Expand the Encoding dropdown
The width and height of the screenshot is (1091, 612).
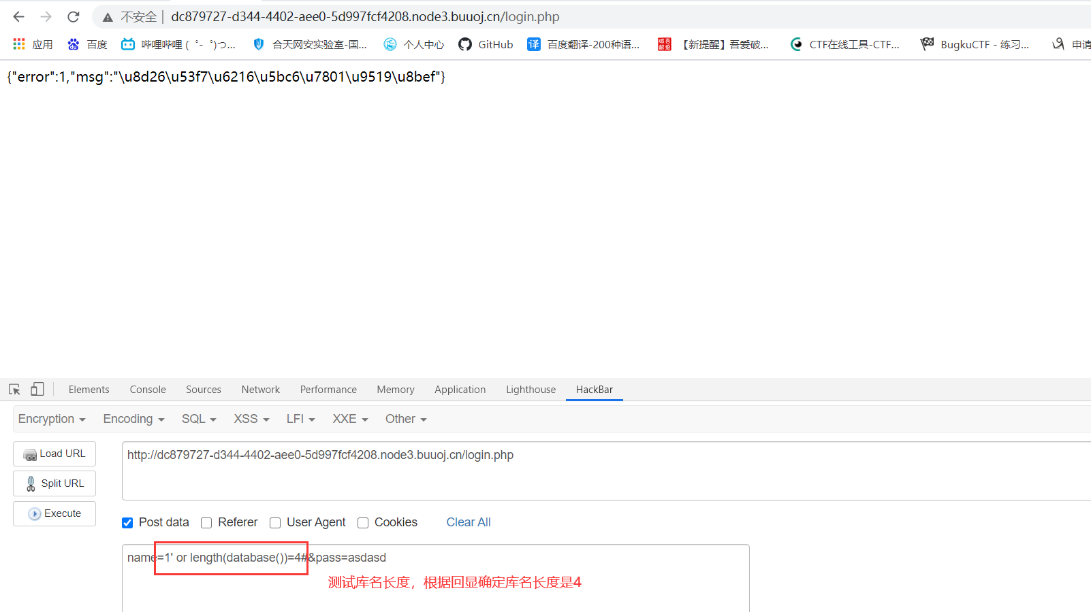[x=133, y=419]
